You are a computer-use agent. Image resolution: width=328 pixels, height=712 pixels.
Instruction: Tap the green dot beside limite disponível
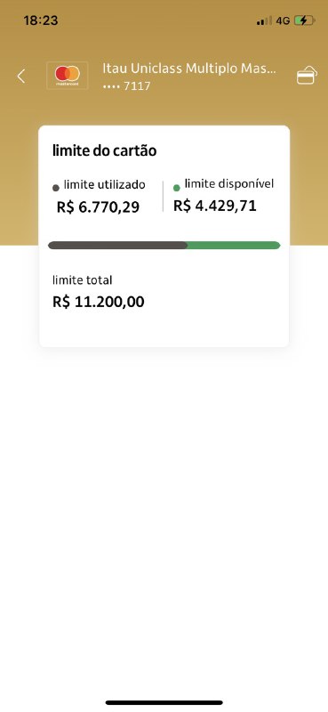pyautogui.click(x=177, y=188)
